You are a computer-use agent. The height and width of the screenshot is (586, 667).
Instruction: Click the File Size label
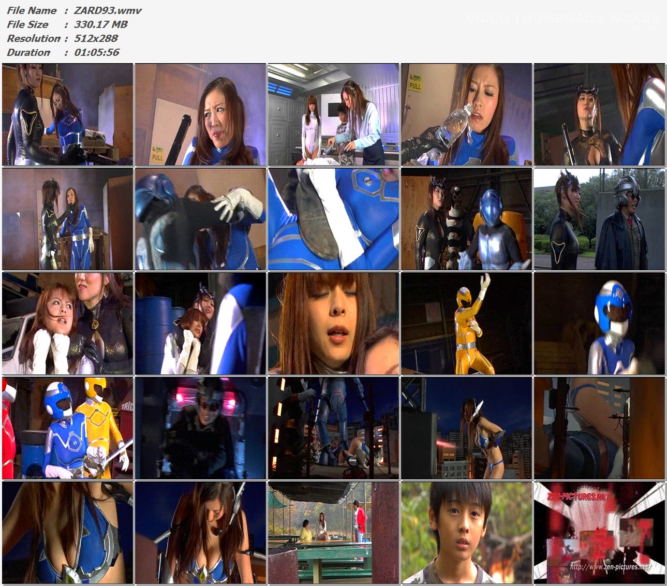[27, 24]
